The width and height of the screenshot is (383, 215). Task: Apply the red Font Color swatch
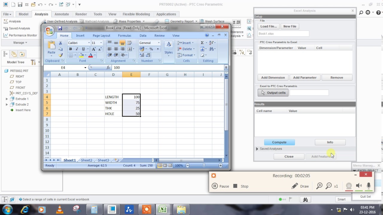tap(90, 55)
